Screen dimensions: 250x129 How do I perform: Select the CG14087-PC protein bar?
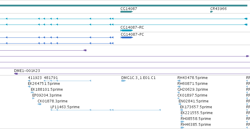pos(127,37)
